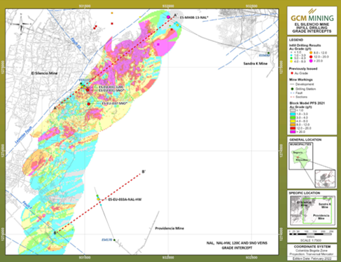Click the north arrow compass rose
This screenshot has height=262, width=341.
pos(21,24)
